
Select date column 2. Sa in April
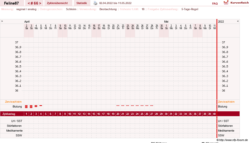26,27
